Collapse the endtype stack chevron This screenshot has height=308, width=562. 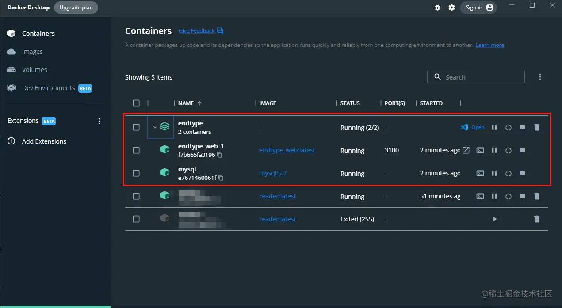[155, 127]
